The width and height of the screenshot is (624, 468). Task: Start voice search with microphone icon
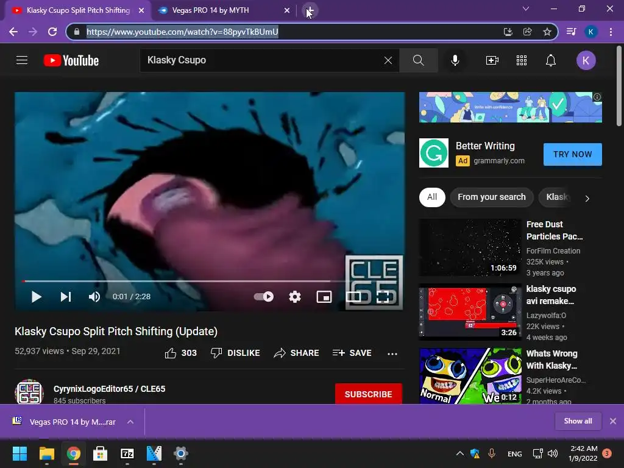click(455, 60)
